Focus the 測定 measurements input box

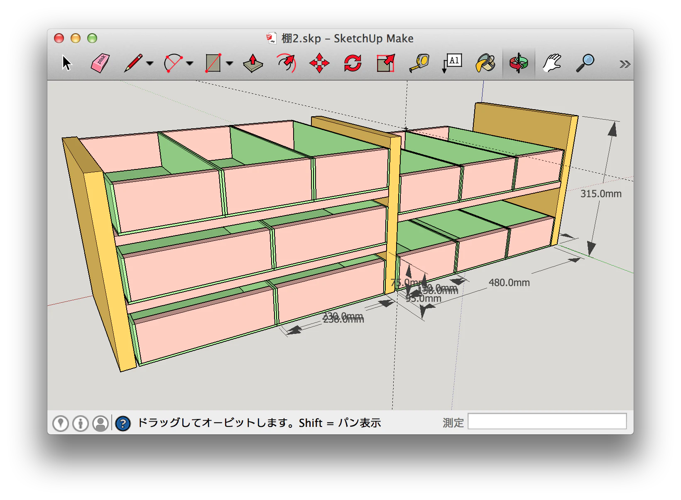click(x=547, y=421)
